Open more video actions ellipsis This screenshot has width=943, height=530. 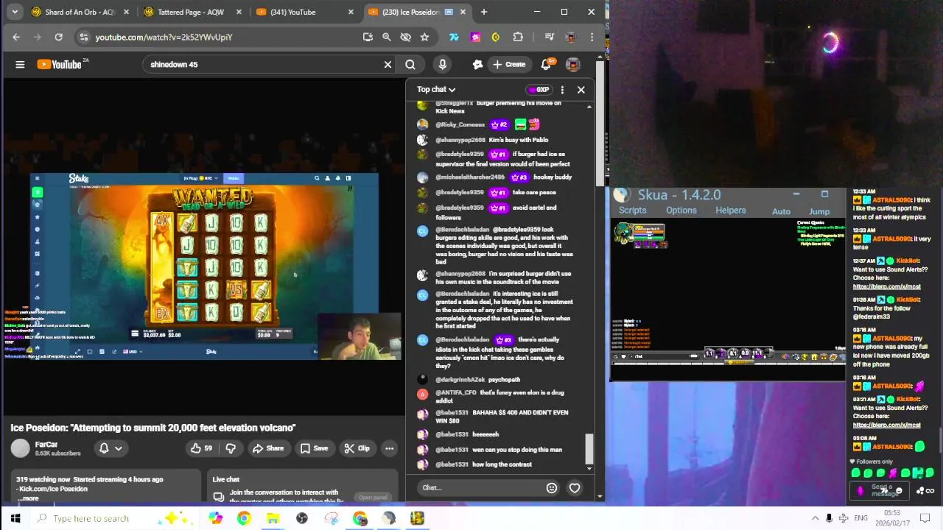click(389, 448)
